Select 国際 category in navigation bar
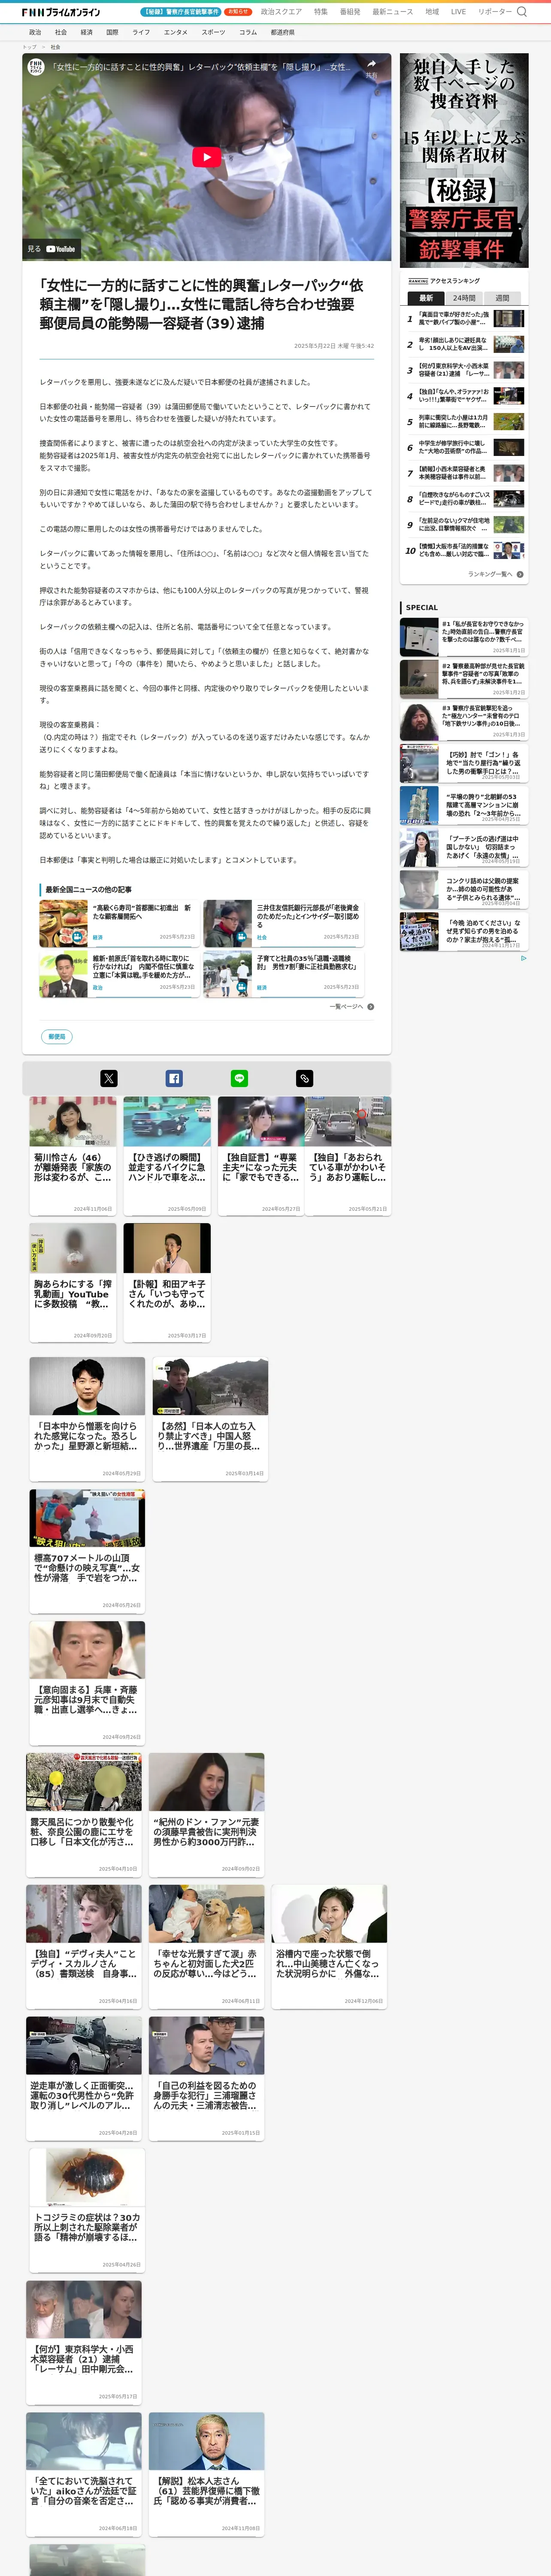This screenshot has height=2576, width=551. (x=112, y=32)
